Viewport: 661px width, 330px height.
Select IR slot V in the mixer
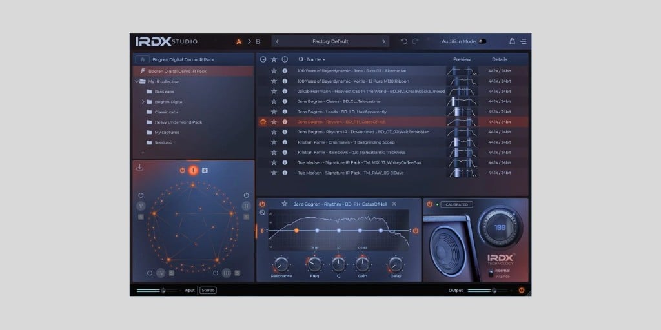(141, 206)
